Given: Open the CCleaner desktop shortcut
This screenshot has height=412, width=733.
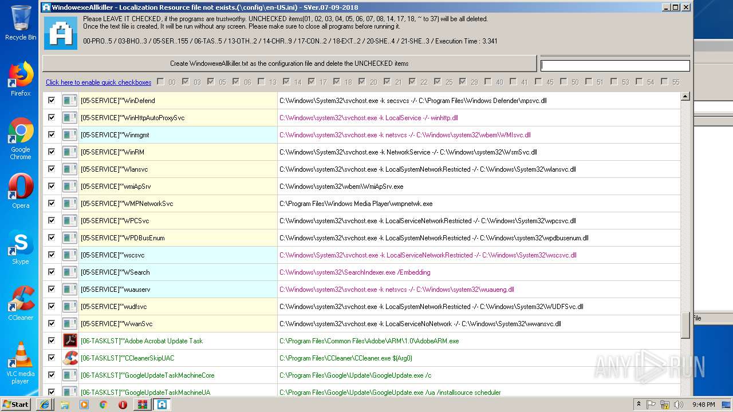Looking at the screenshot, I should 21,303.
